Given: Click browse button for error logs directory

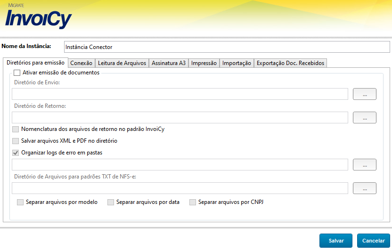Looking at the screenshot, I should point(364,165).
